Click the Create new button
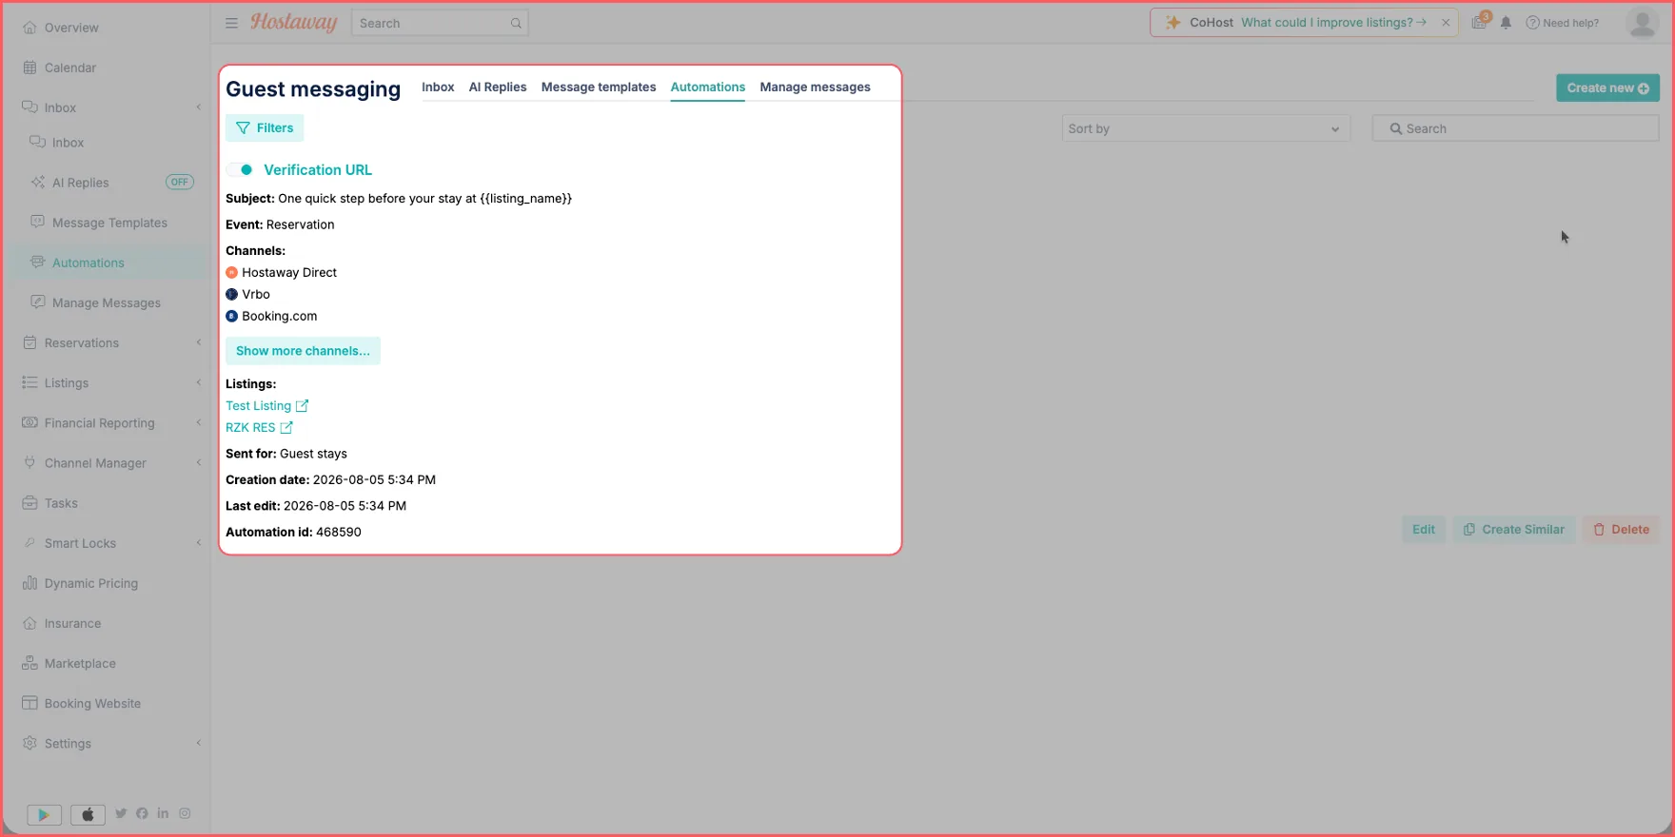Image resolution: width=1675 pixels, height=837 pixels. [x=1607, y=88]
